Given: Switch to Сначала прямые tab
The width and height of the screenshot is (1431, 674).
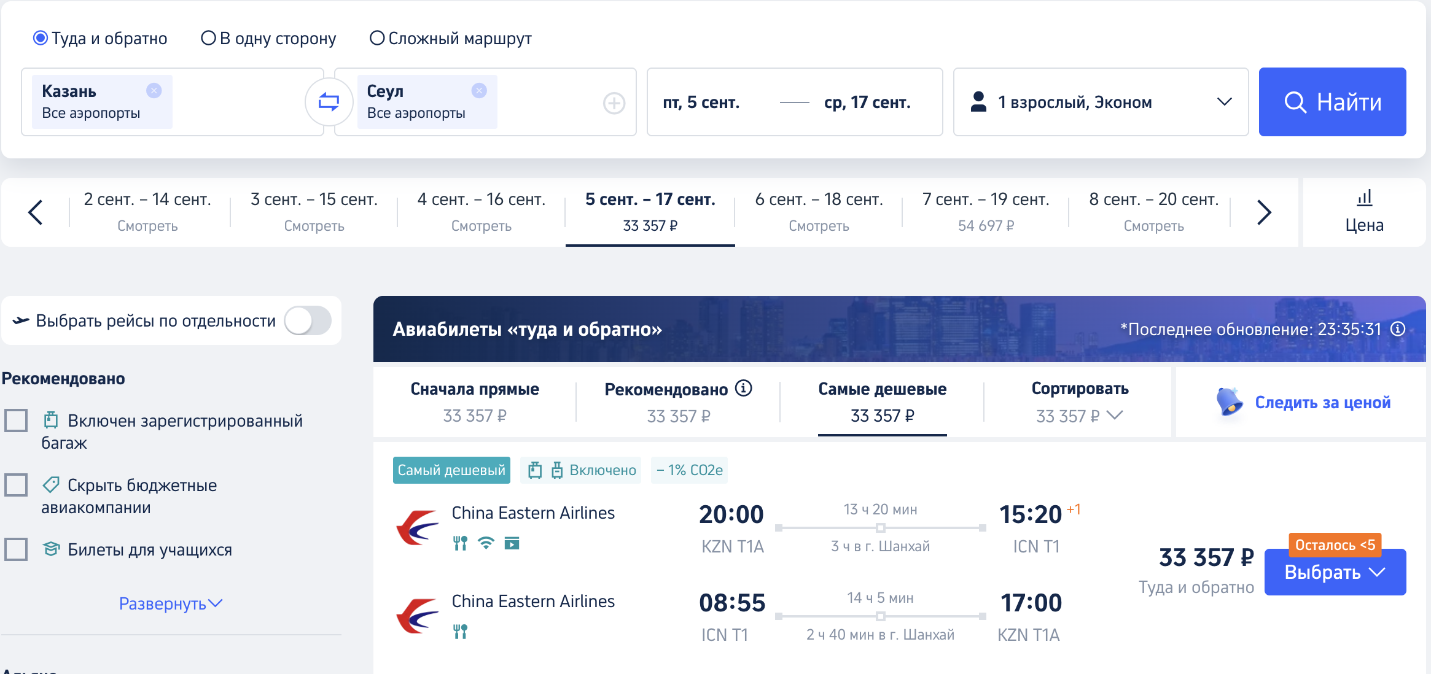Looking at the screenshot, I should point(475,402).
